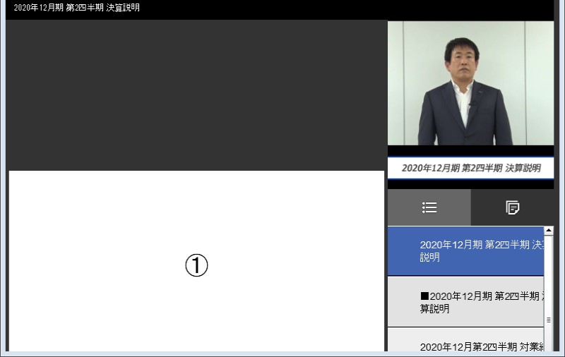Screen dimensions: 565x357
Task: Click the white slide display area
Action: pos(196,261)
